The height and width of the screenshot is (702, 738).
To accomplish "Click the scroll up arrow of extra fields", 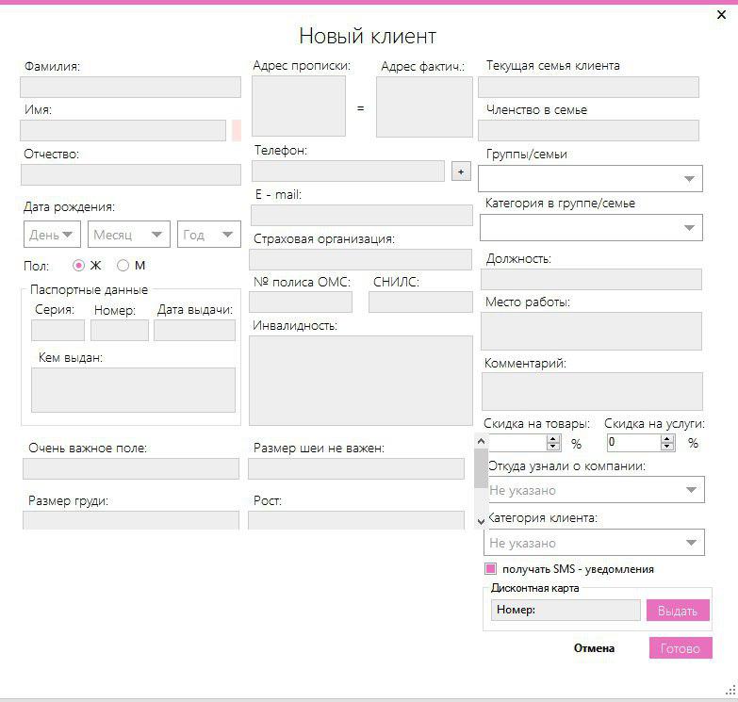I will (481, 441).
